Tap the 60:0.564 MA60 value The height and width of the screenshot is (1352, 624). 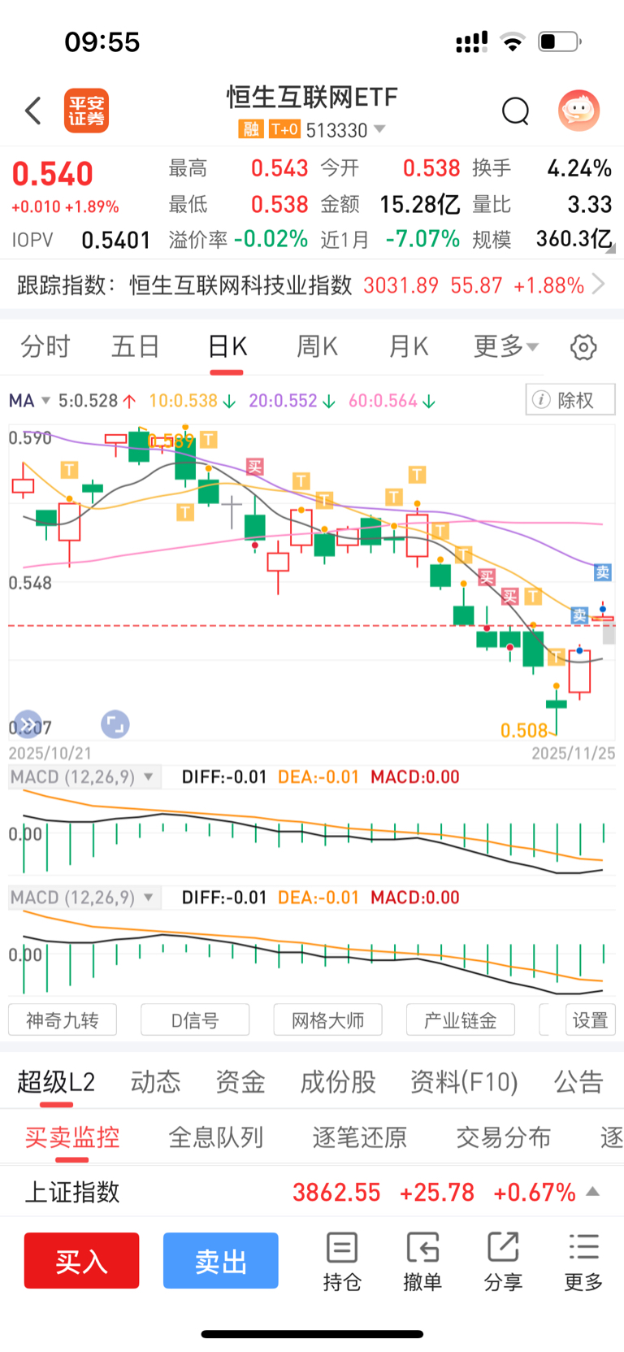pos(383,401)
